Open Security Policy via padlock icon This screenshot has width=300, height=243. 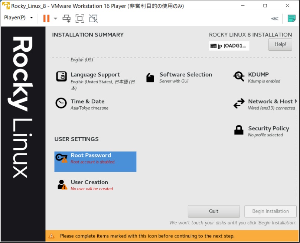239,130
